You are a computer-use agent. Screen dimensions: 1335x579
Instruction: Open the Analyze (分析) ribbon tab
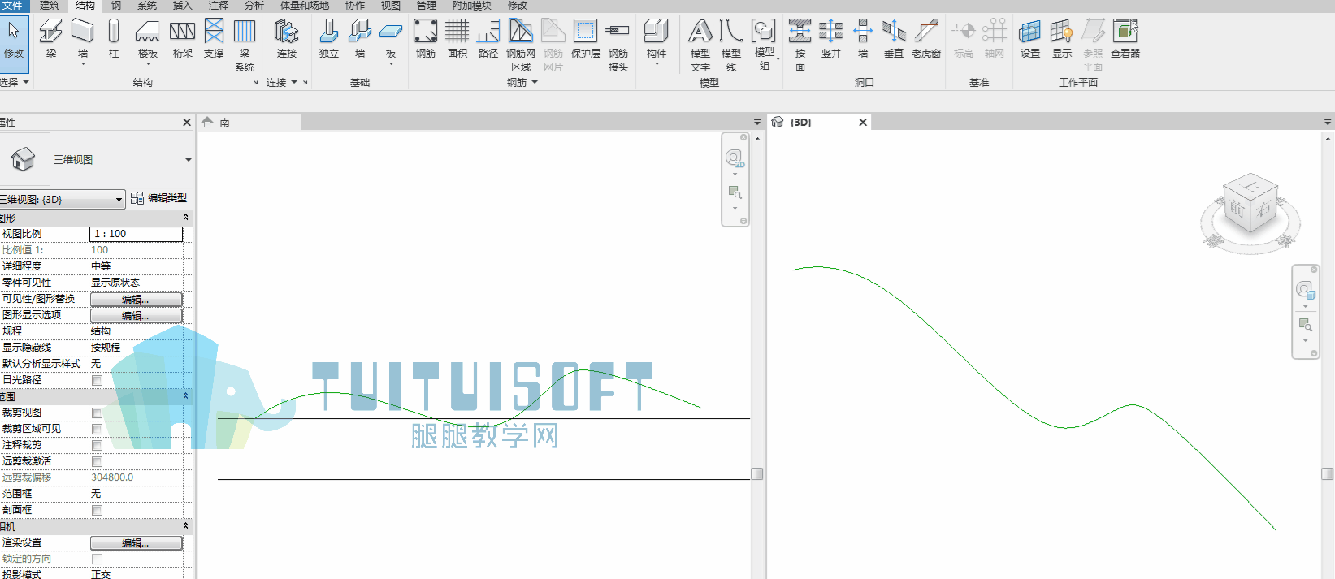coord(254,6)
